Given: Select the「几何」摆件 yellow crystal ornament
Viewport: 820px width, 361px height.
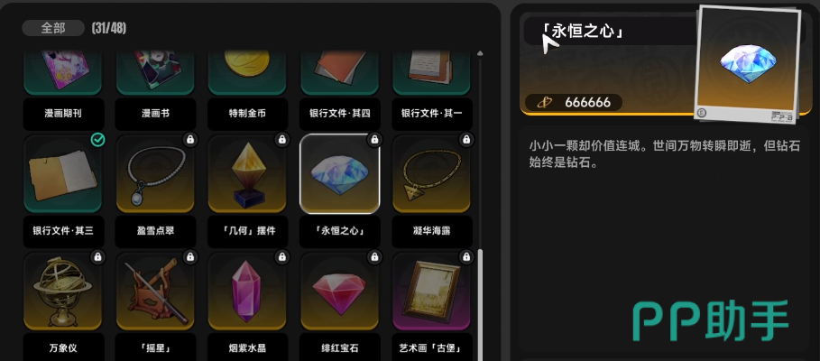Looking at the screenshot, I should coord(247,174).
